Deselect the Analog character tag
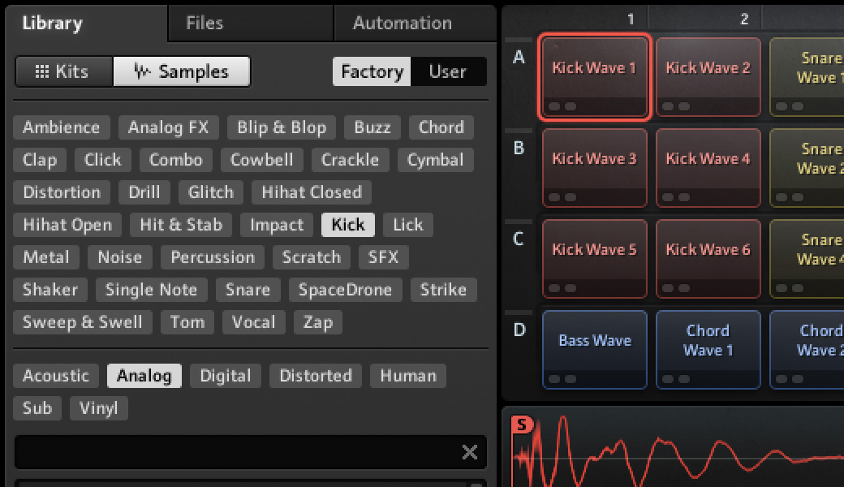Viewport: 844px width, 487px height. [x=144, y=376]
